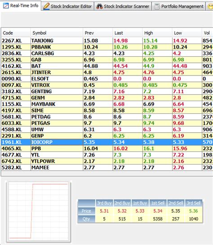
Task: Click PETGAS high price 9.74
Action: click(157, 123)
